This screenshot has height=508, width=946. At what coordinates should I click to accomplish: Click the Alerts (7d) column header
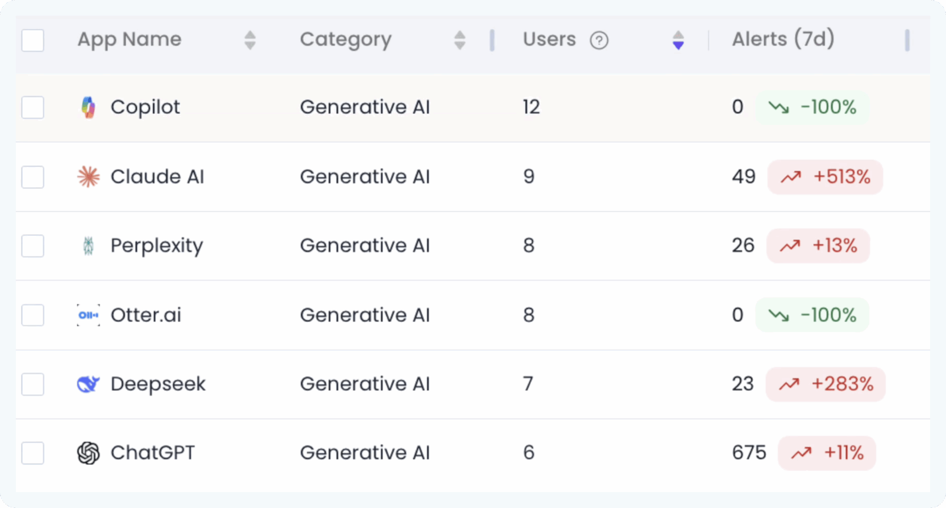click(783, 39)
